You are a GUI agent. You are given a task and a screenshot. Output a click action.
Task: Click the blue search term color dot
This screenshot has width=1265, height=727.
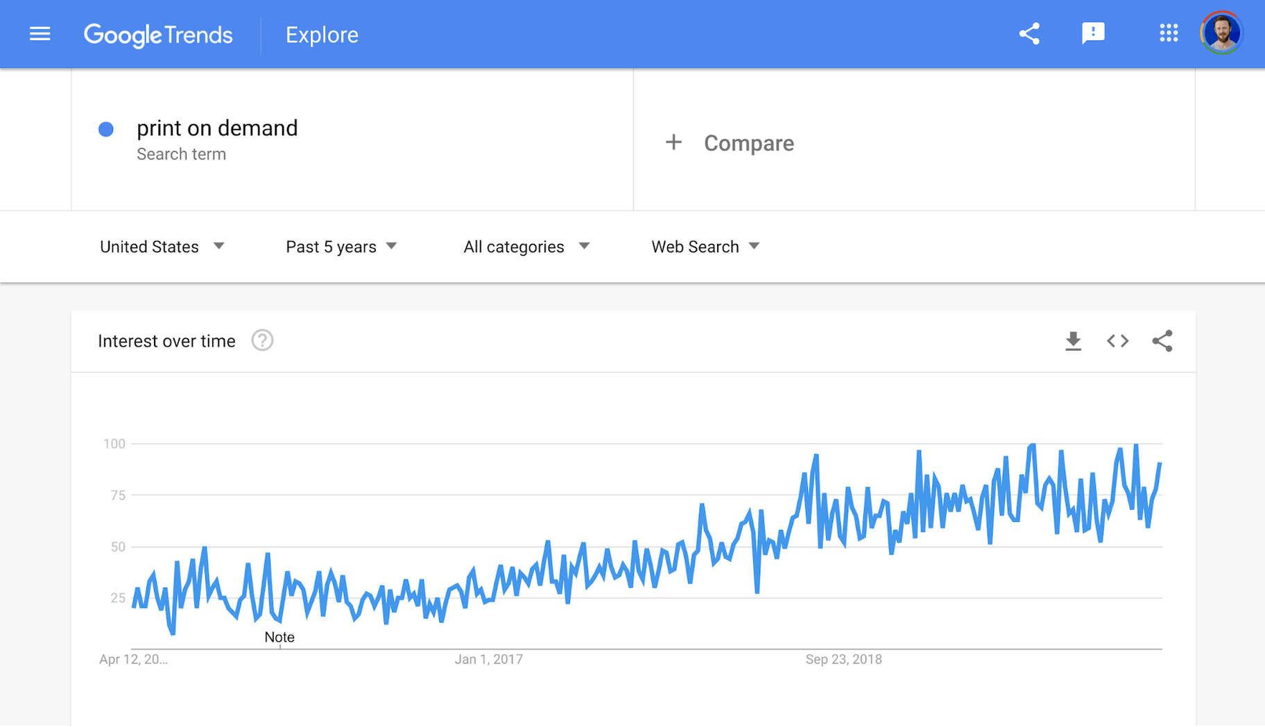pyautogui.click(x=106, y=129)
